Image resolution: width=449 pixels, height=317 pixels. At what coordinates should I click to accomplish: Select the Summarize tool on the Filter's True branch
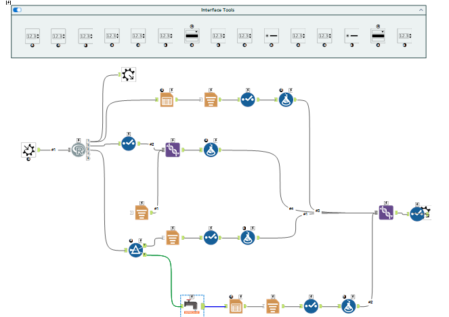click(x=173, y=238)
